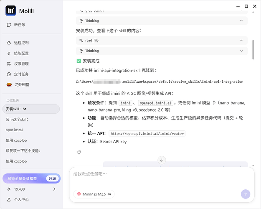The image size is (261, 209).
Task: Click the scrollbar down arrow
Action: [253, 166]
